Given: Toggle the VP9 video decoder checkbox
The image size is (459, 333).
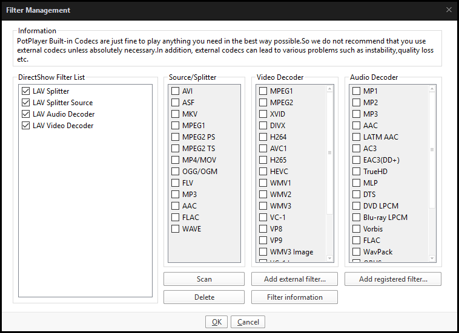Looking at the screenshot, I should [x=263, y=241].
